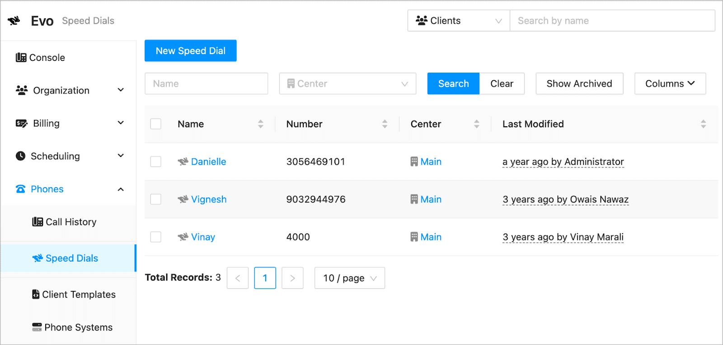Go to next page arrow
The width and height of the screenshot is (723, 345).
click(x=292, y=278)
